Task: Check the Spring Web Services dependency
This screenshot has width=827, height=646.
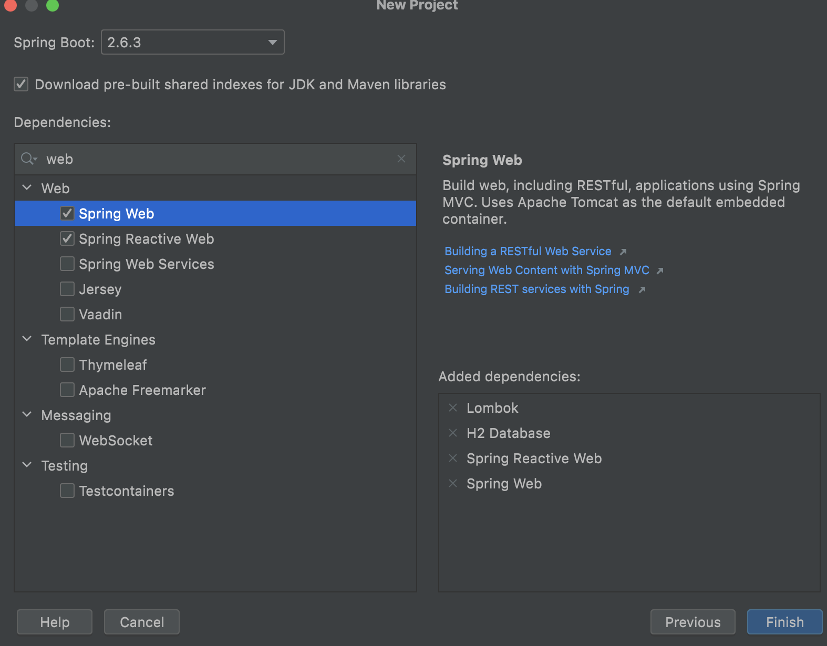Action: 67,264
